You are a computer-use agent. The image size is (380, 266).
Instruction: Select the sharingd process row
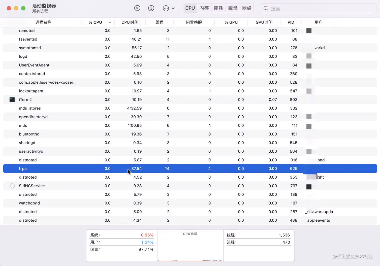190,143
